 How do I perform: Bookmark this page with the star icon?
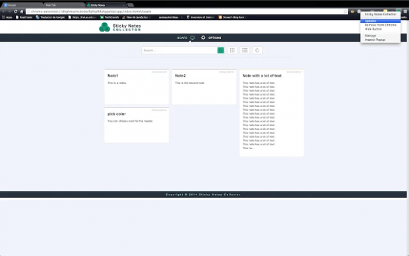coord(346,11)
